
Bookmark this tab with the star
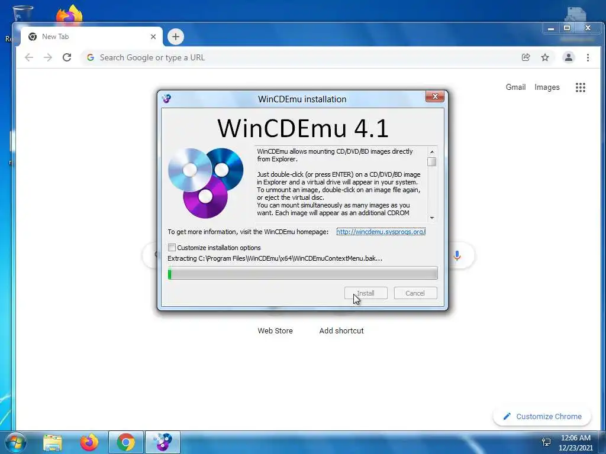tap(545, 57)
